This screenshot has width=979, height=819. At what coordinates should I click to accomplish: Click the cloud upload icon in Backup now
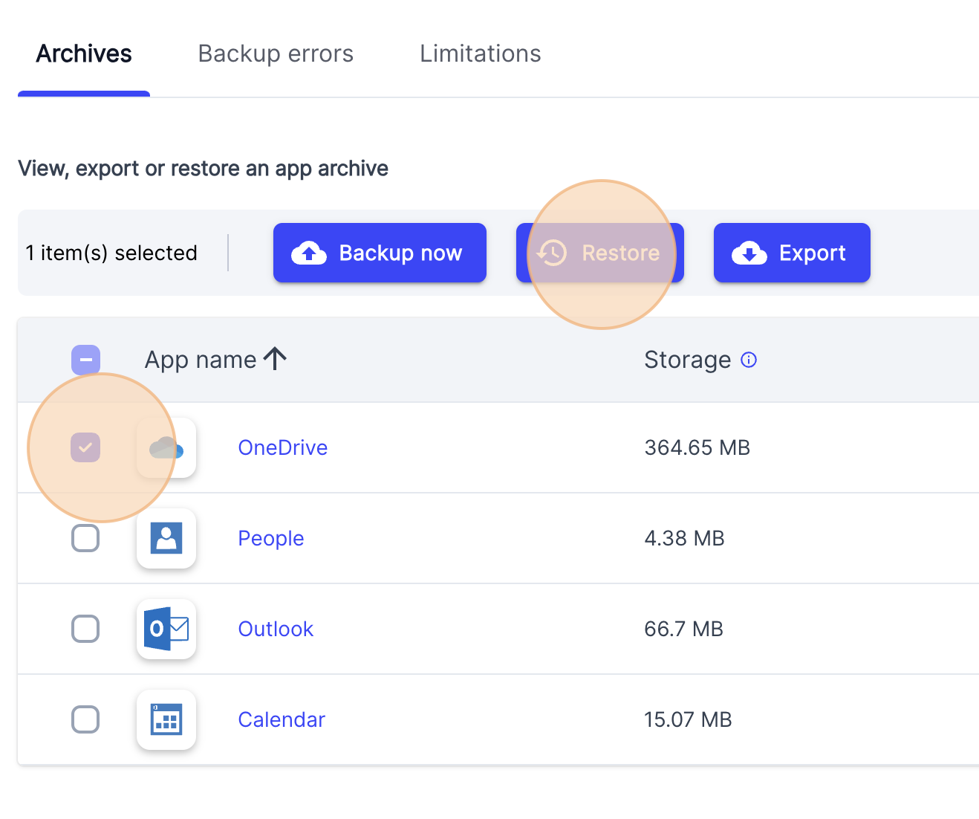coord(309,253)
